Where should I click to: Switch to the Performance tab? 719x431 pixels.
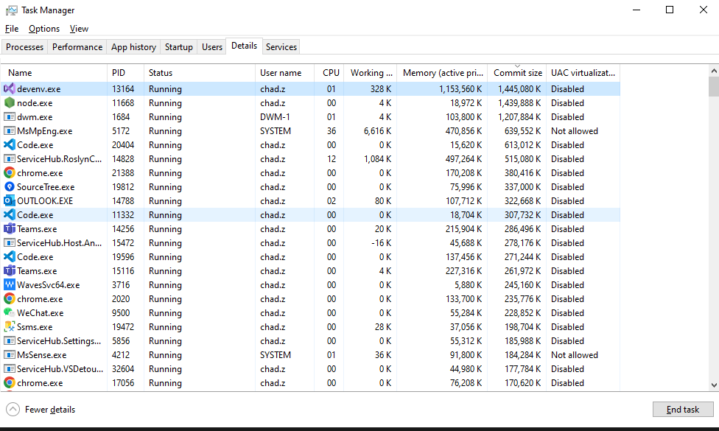(77, 47)
